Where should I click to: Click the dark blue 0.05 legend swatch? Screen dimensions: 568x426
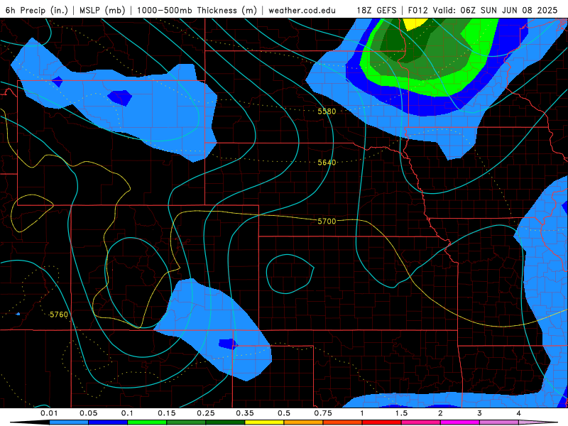[x=108, y=422]
